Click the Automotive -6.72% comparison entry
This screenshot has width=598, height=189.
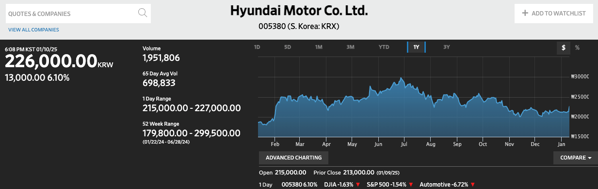click(x=447, y=185)
